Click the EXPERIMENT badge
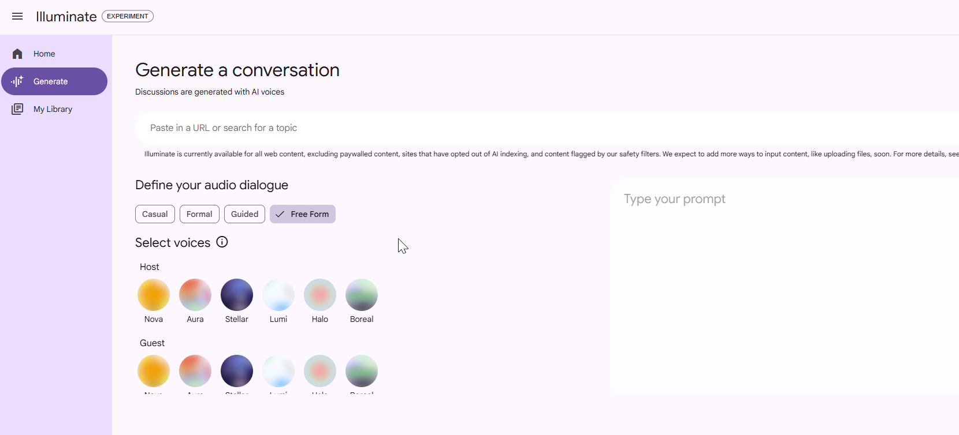Image resolution: width=959 pixels, height=435 pixels. click(128, 16)
